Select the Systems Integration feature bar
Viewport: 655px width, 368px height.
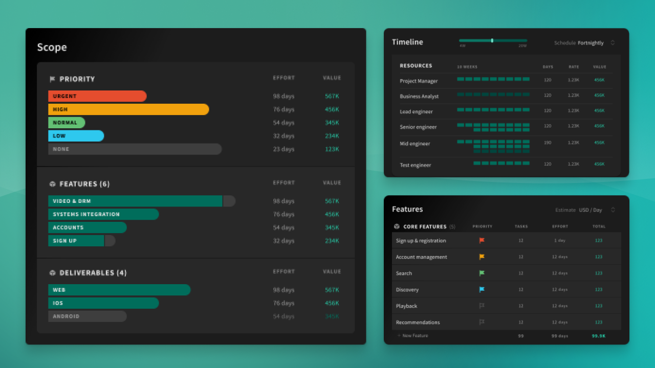pos(103,214)
